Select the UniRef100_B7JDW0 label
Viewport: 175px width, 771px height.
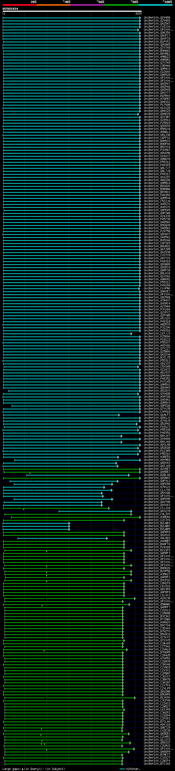[x=157, y=619]
